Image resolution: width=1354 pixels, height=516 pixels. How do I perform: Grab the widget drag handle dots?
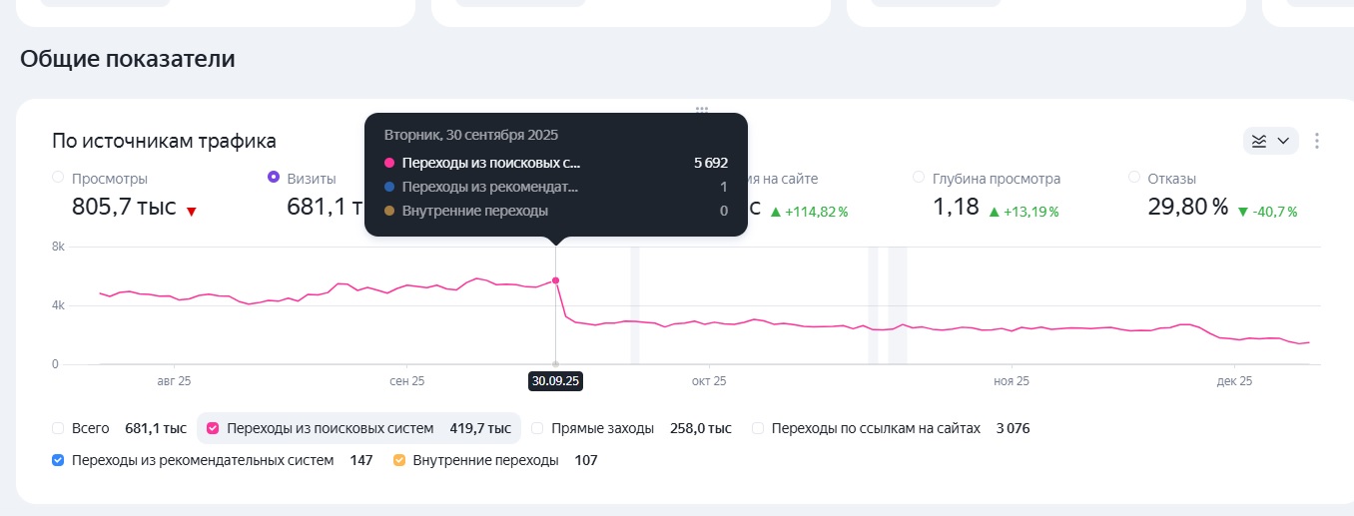click(x=702, y=110)
